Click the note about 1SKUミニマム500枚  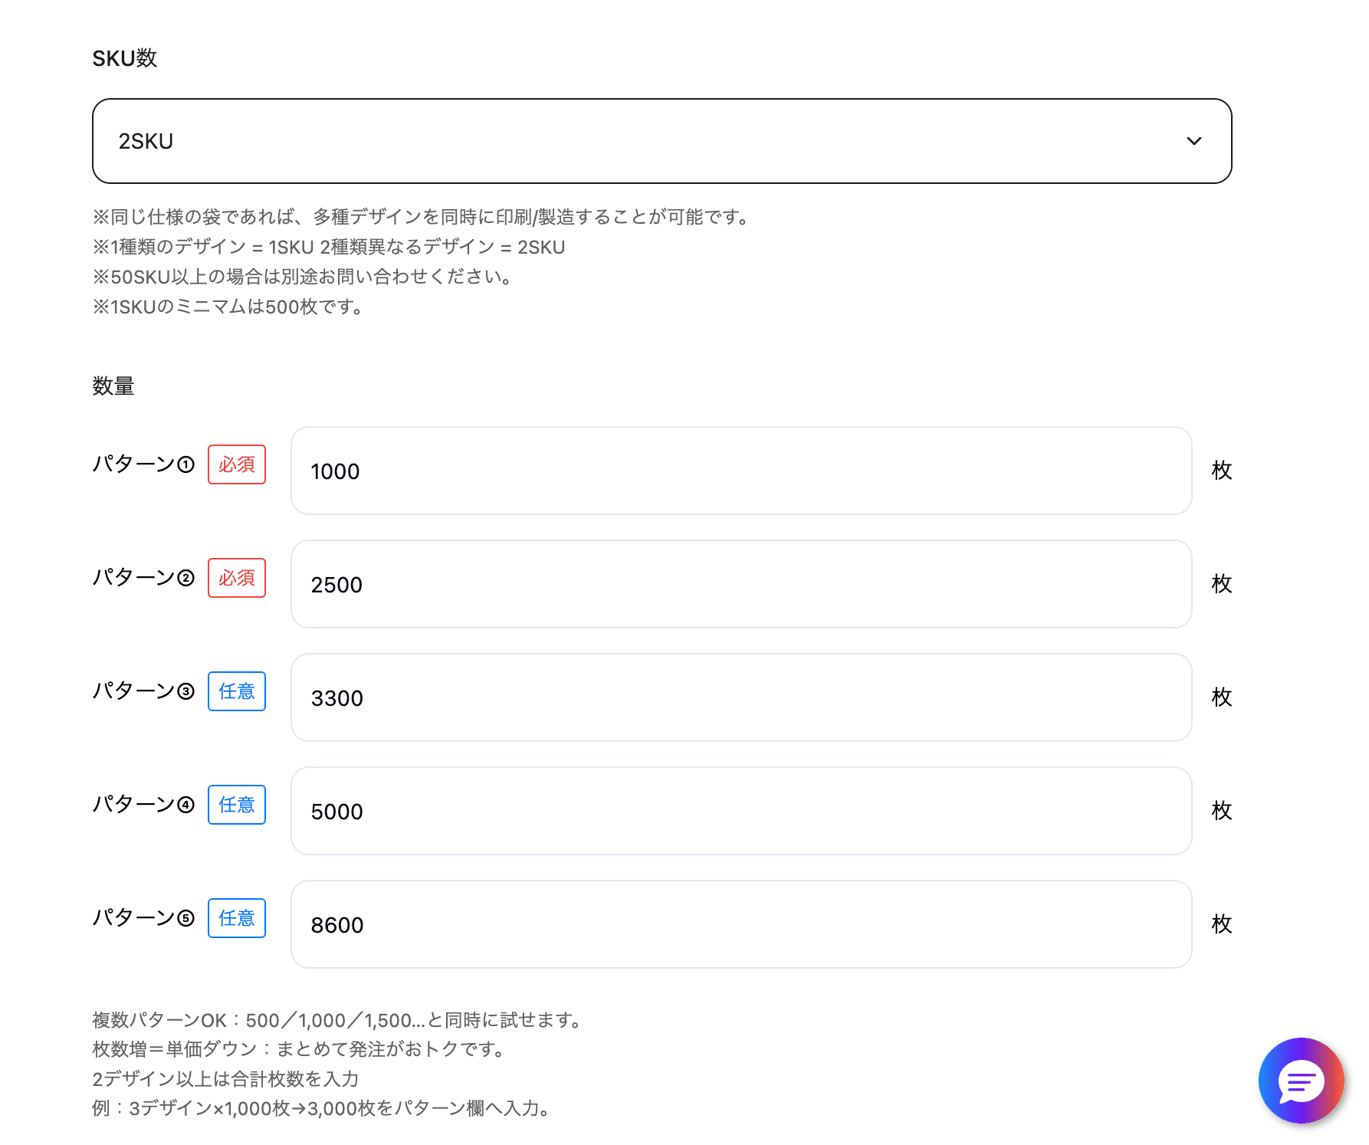coord(228,307)
